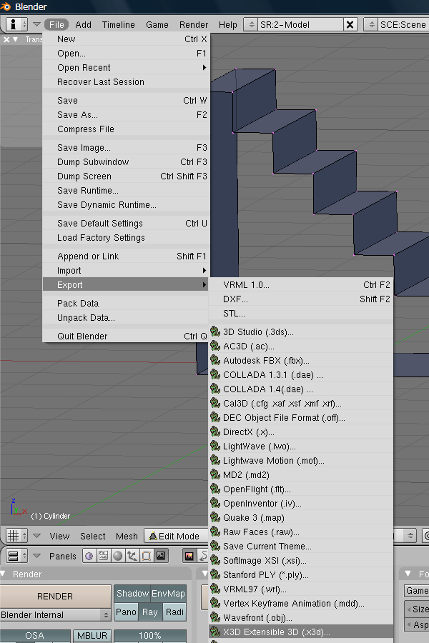
Task: Choose Save Current Theme export entry
Action: point(301,547)
